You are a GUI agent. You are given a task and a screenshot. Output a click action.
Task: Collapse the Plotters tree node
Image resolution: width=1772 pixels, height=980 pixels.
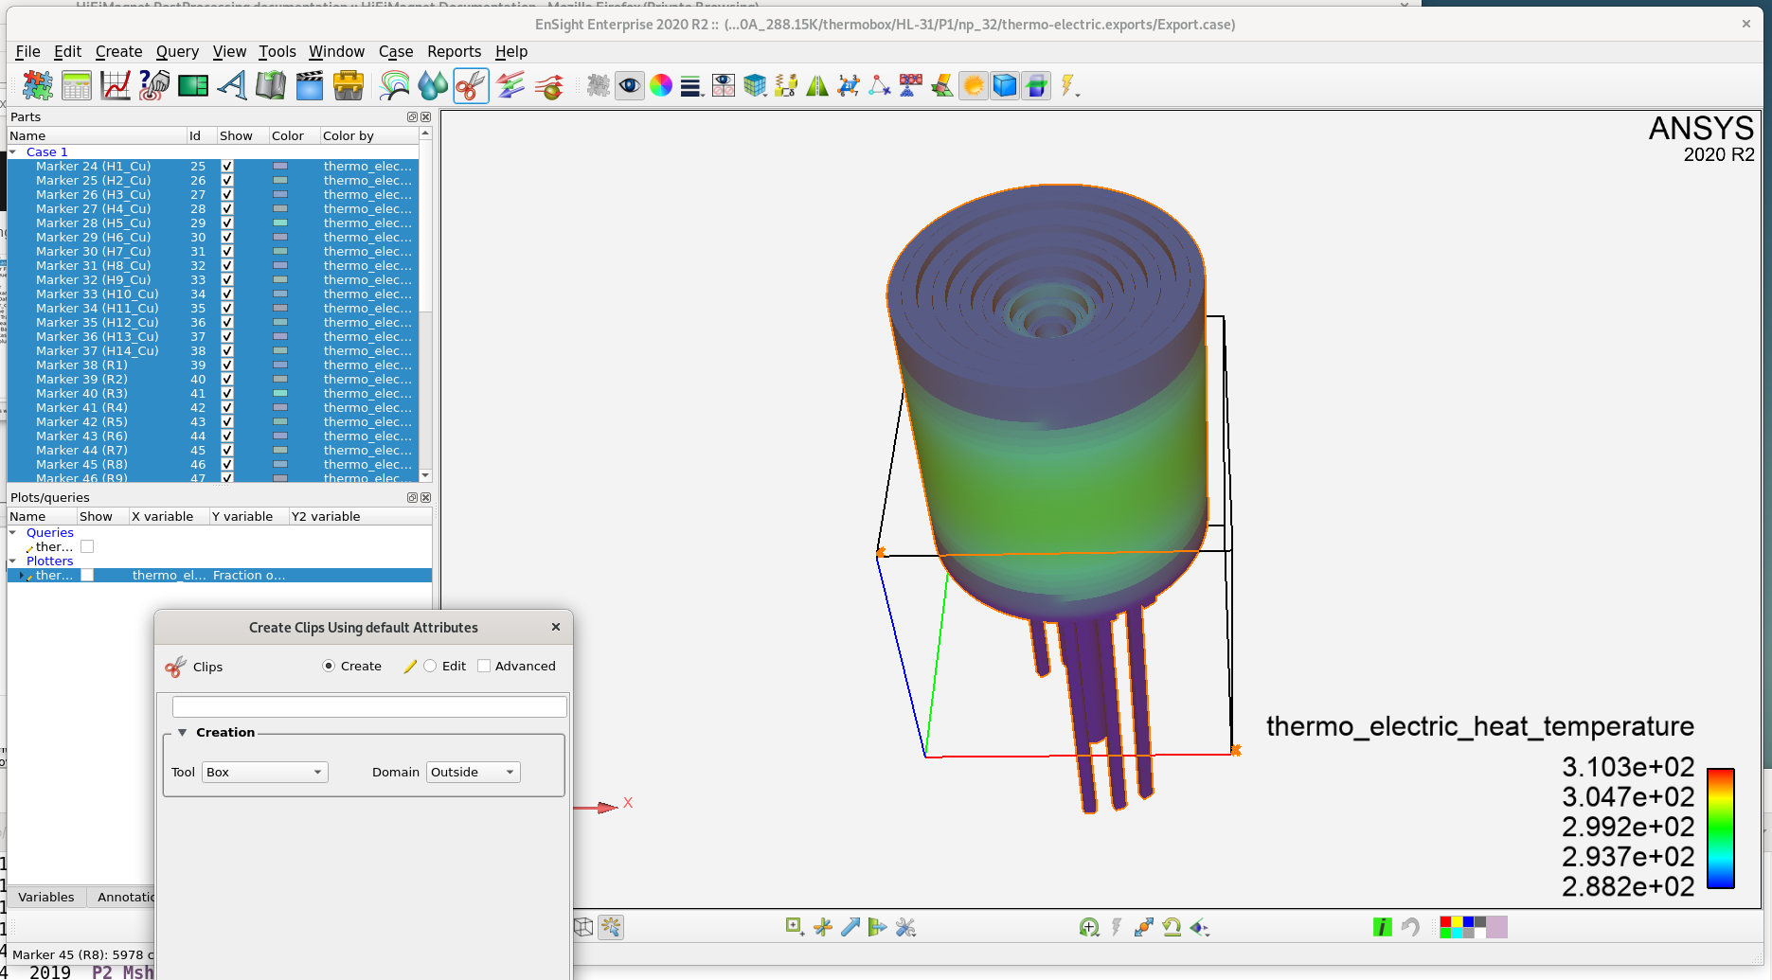(13, 561)
